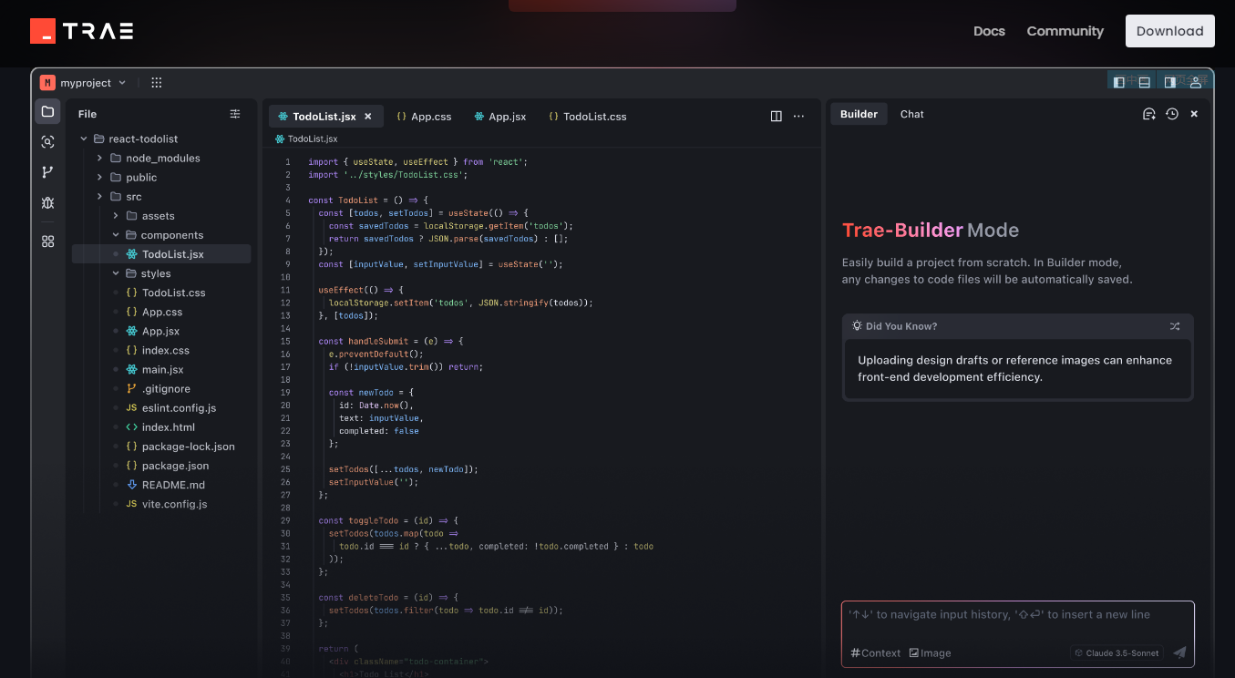The height and width of the screenshot is (678, 1235).
Task: Select the Chat tab
Action: [x=912, y=114]
